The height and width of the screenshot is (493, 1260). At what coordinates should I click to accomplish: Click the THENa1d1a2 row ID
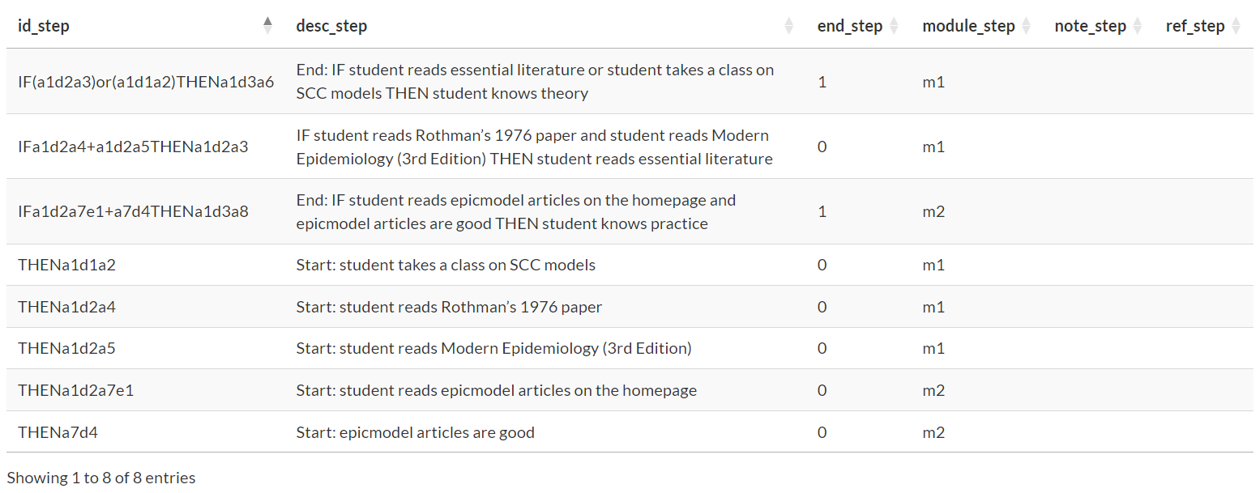click(x=72, y=265)
